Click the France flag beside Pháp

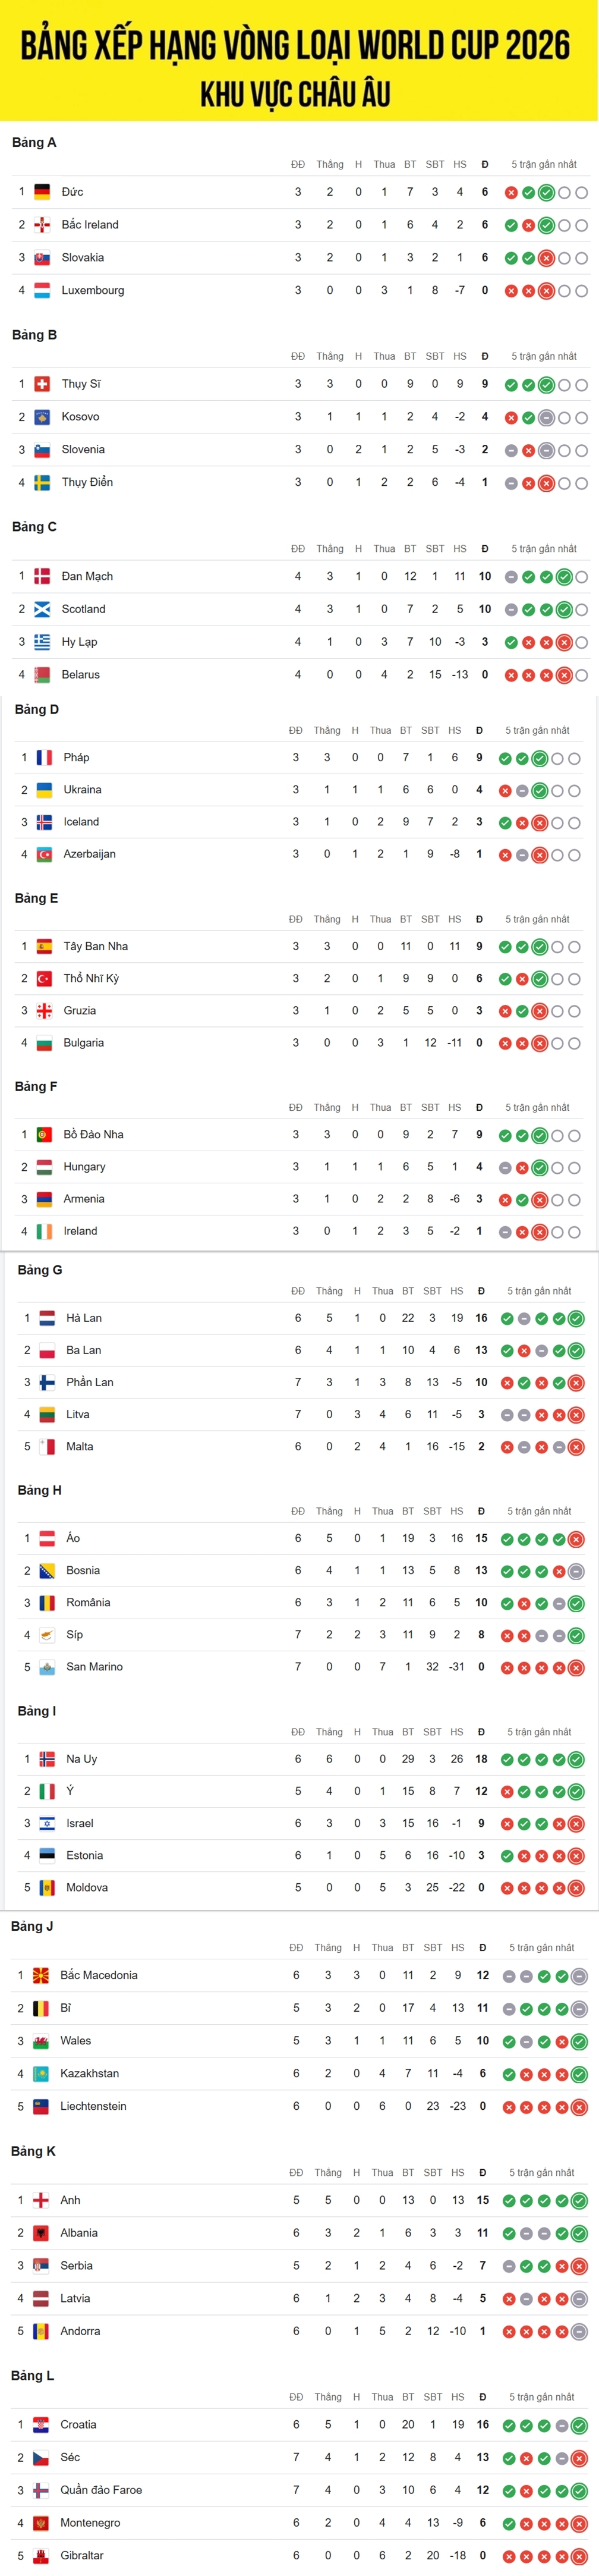pos(44,757)
